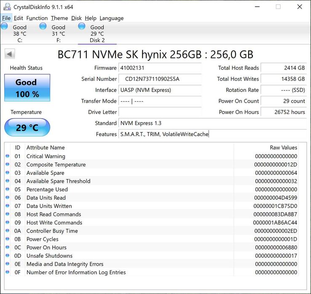The height and width of the screenshot is (294, 311).
Task: Click raw value 0000001AB6AC44
Action: coord(275,223)
